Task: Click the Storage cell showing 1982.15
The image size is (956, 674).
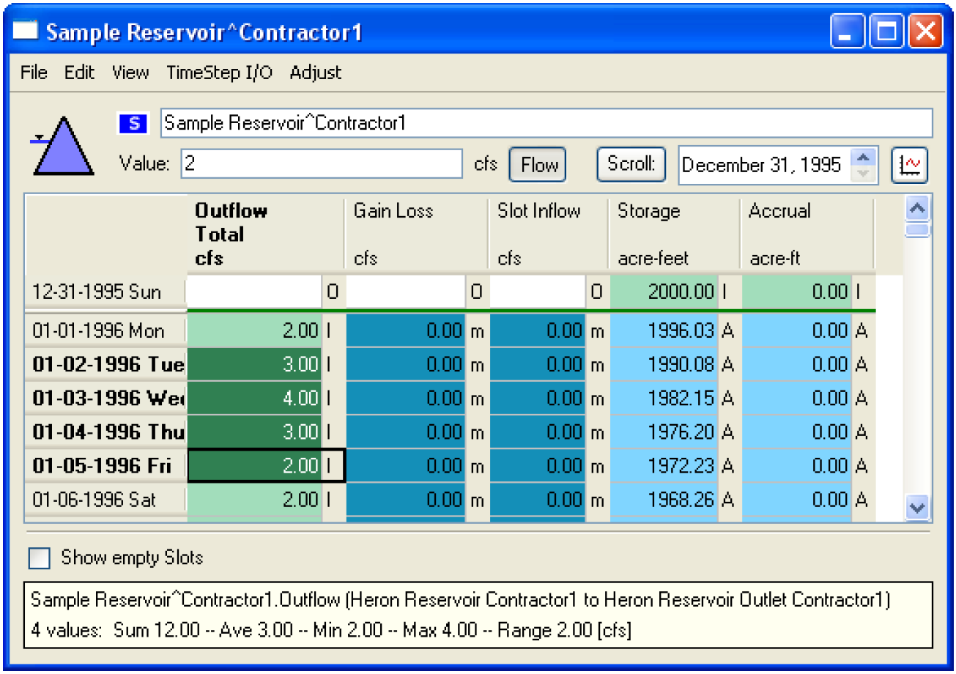Action: [x=664, y=399]
